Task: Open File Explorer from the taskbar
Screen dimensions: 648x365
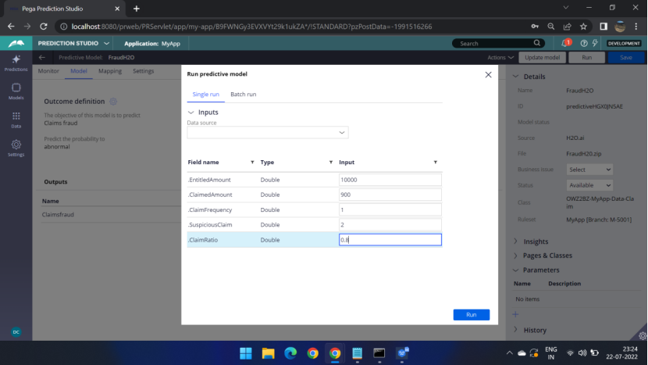Action: pyautogui.click(x=269, y=353)
